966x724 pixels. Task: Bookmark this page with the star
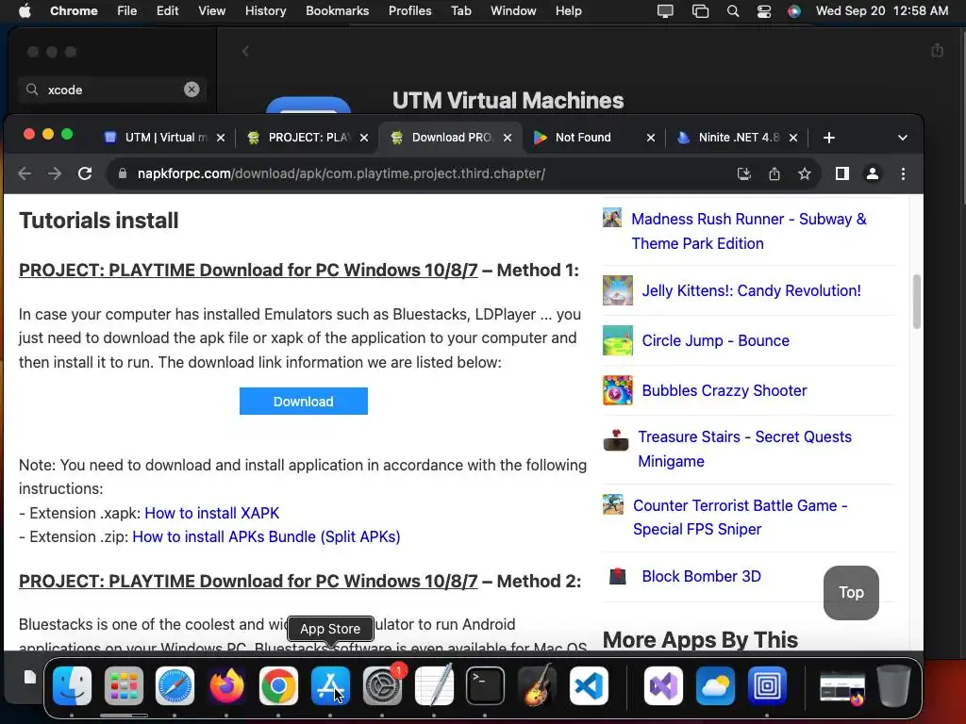tap(805, 173)
